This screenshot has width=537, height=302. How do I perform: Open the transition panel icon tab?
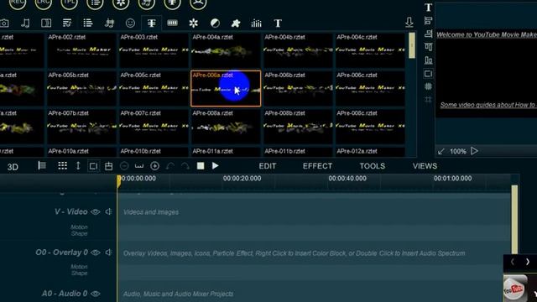[46, 23]
